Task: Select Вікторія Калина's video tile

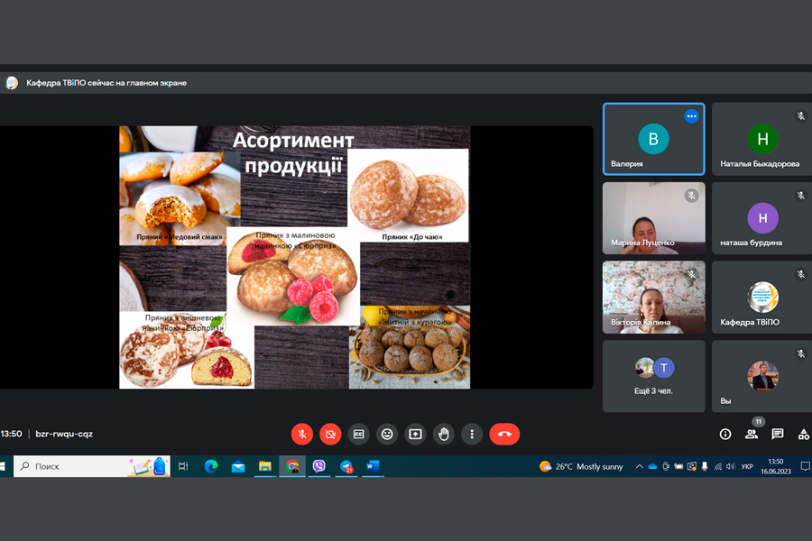Action: 653,298
